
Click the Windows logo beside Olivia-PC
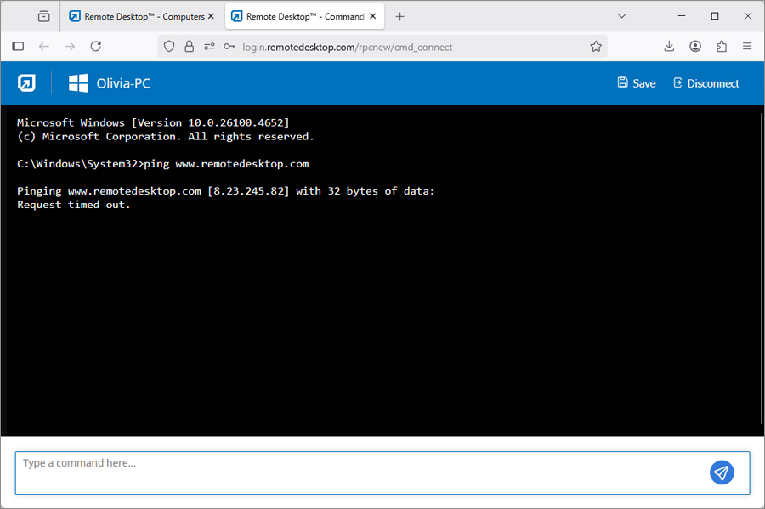tap(78, 83)
